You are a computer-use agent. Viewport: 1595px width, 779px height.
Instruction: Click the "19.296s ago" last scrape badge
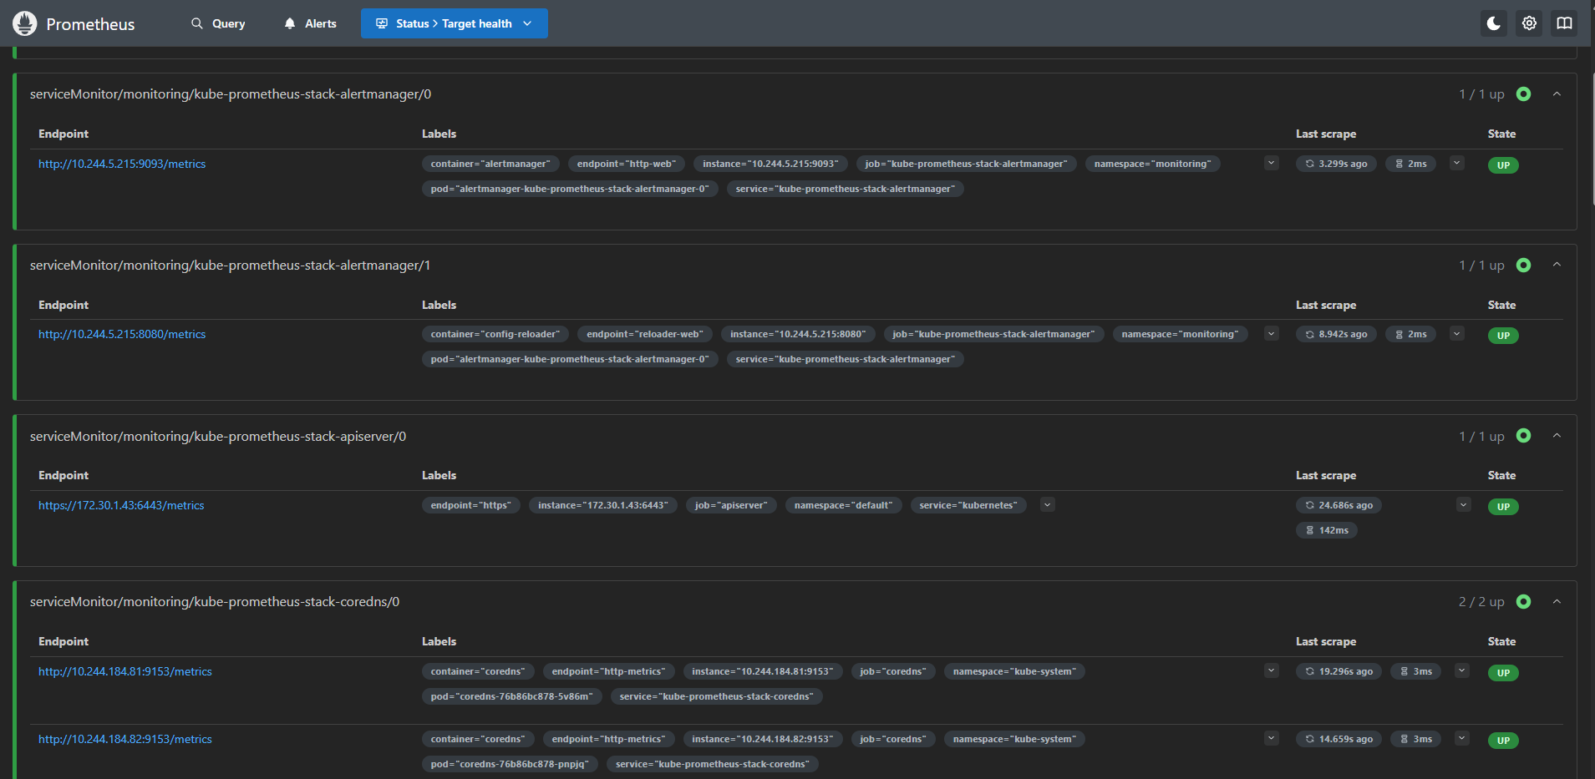tap(1339, 671)
